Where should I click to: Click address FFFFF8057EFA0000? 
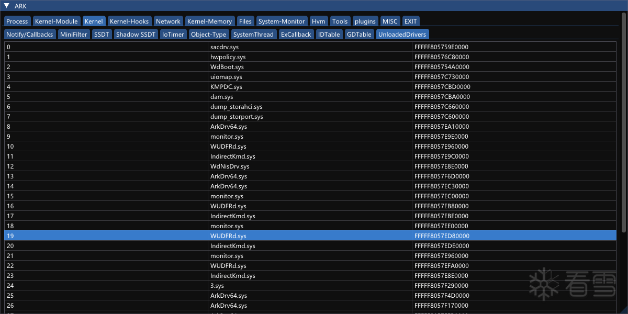pos(442,266)
